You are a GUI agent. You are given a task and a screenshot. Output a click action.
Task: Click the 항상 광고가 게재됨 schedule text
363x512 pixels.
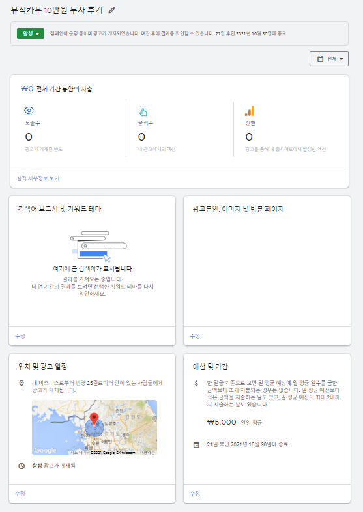pyautogui.click(x=53, y=466)
